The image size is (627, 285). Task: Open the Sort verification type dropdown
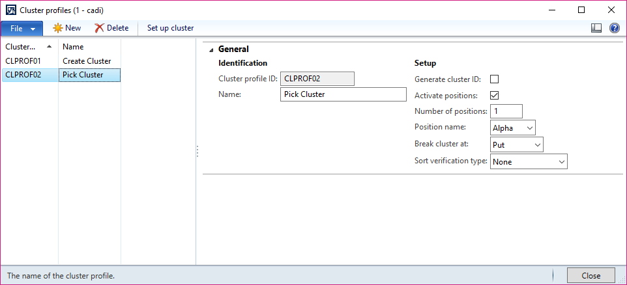click(529, 161)
